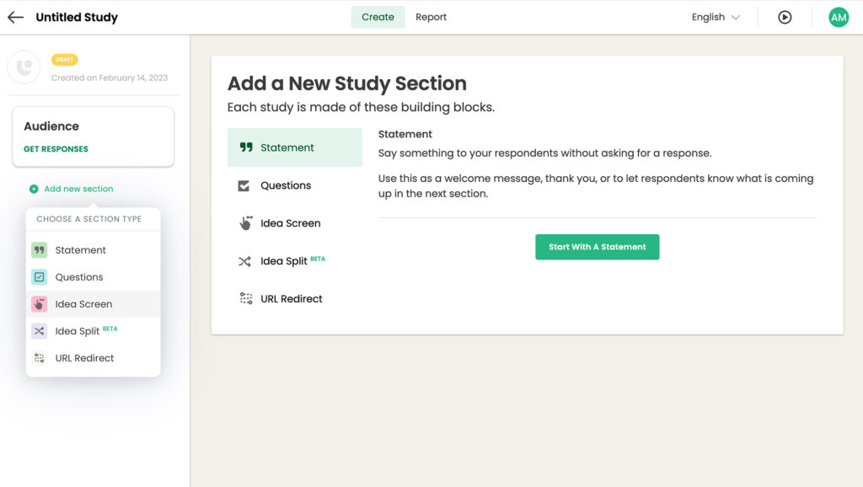Choose Idea Split BETA in main panel
863x487 pixels.
pyautogui.click(x=294, y=261)
